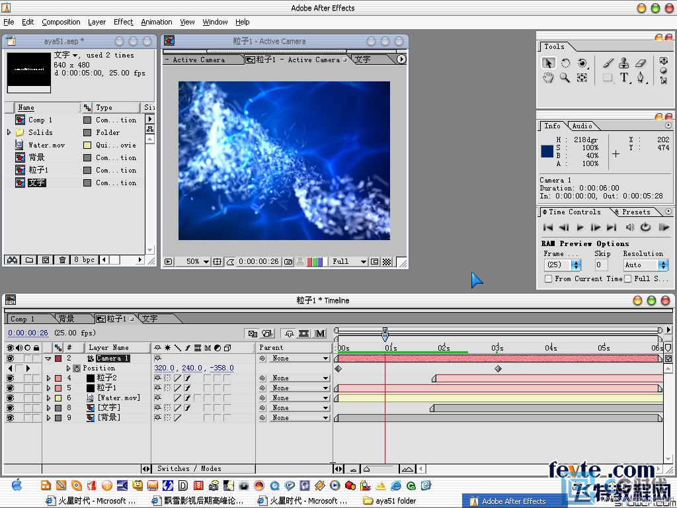Expand the Water.mov layer
677x508 pixels.
coord(48,398)
